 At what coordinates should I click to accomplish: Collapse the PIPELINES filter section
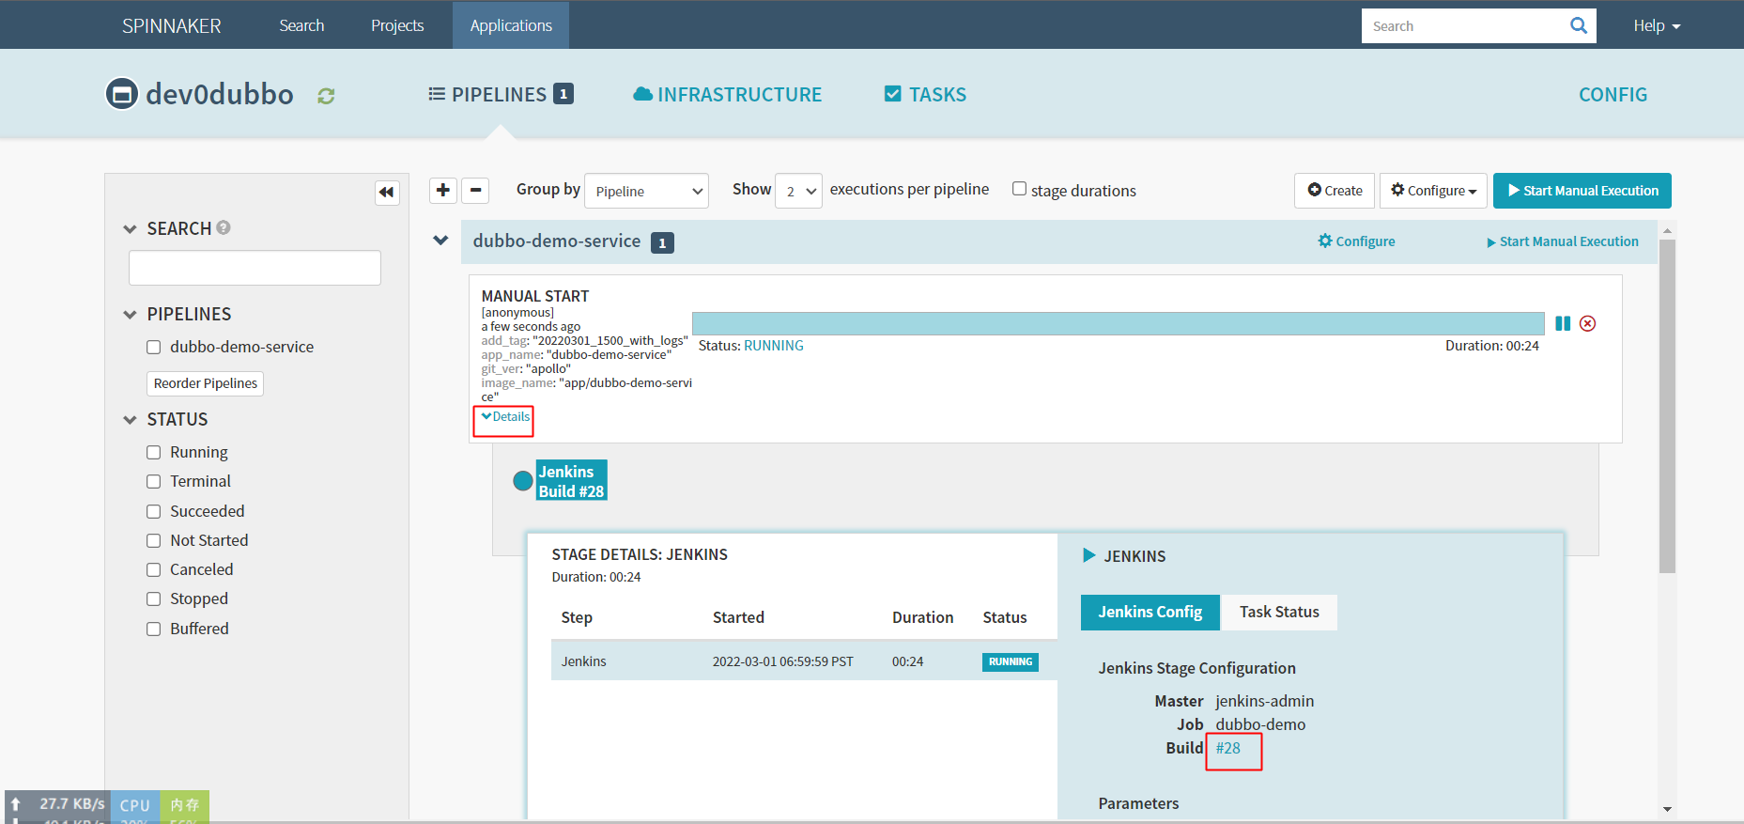[130, 315]
